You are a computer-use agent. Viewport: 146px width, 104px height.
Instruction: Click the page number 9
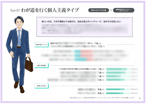140,98
